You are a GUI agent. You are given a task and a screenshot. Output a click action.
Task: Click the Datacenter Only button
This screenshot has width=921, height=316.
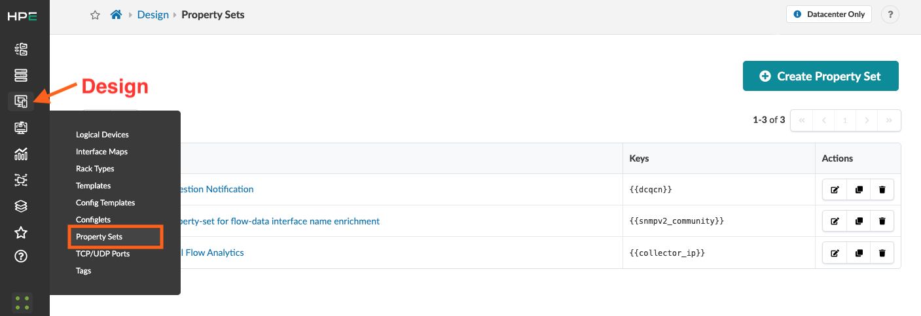829,14
